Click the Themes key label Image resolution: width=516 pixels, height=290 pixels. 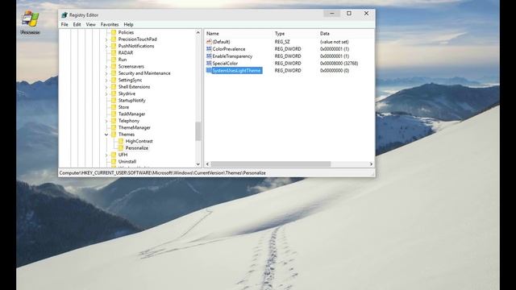point(127,135)
